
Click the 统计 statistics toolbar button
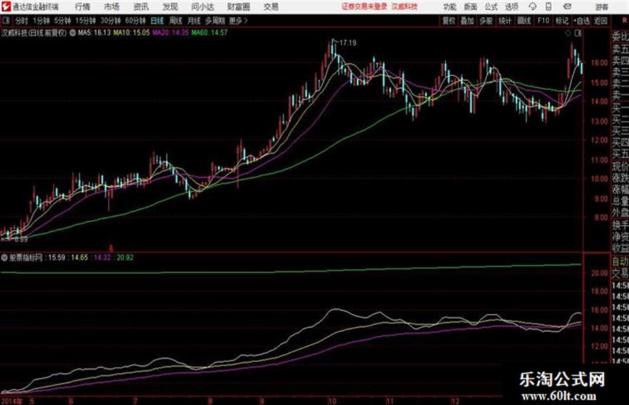click(505, 21)
